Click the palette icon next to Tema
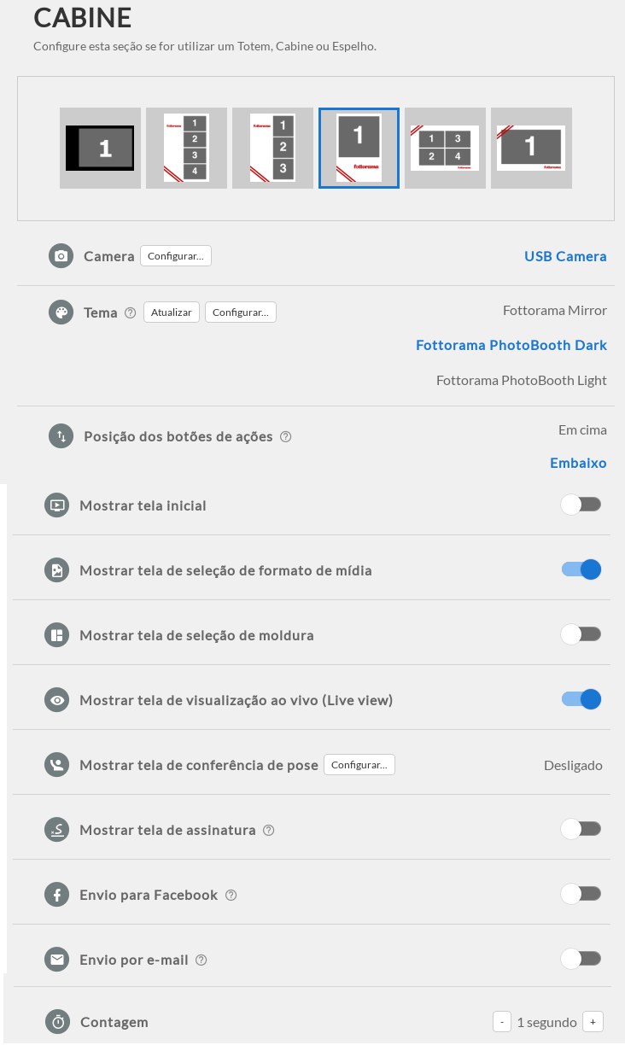Screen dimensions: 625x1045 61,312
